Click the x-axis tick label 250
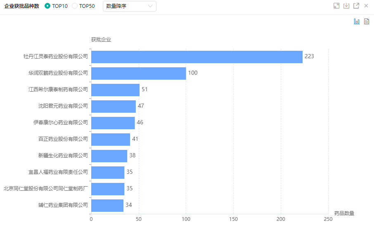 pyautogui.click(x=328, y=219)
